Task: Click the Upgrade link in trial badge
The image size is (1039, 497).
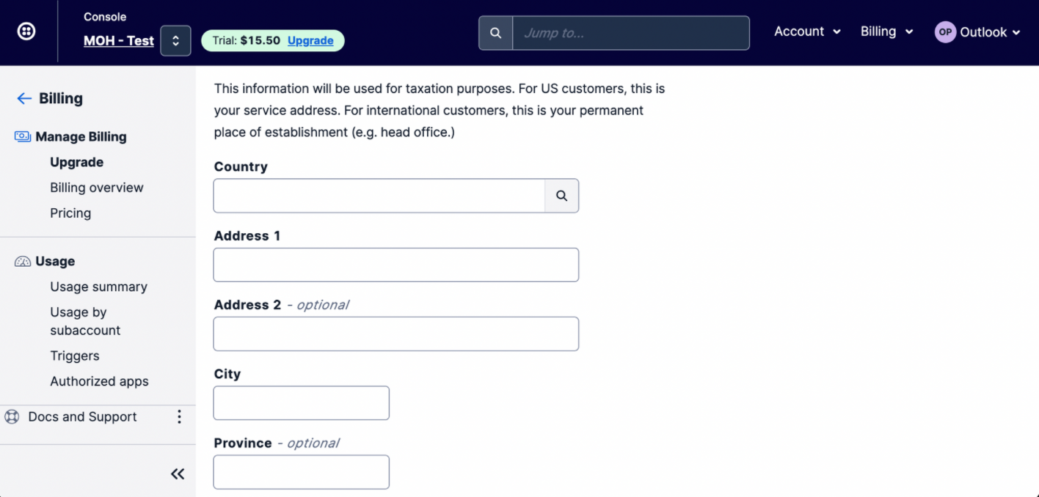Action: point(310,40)
